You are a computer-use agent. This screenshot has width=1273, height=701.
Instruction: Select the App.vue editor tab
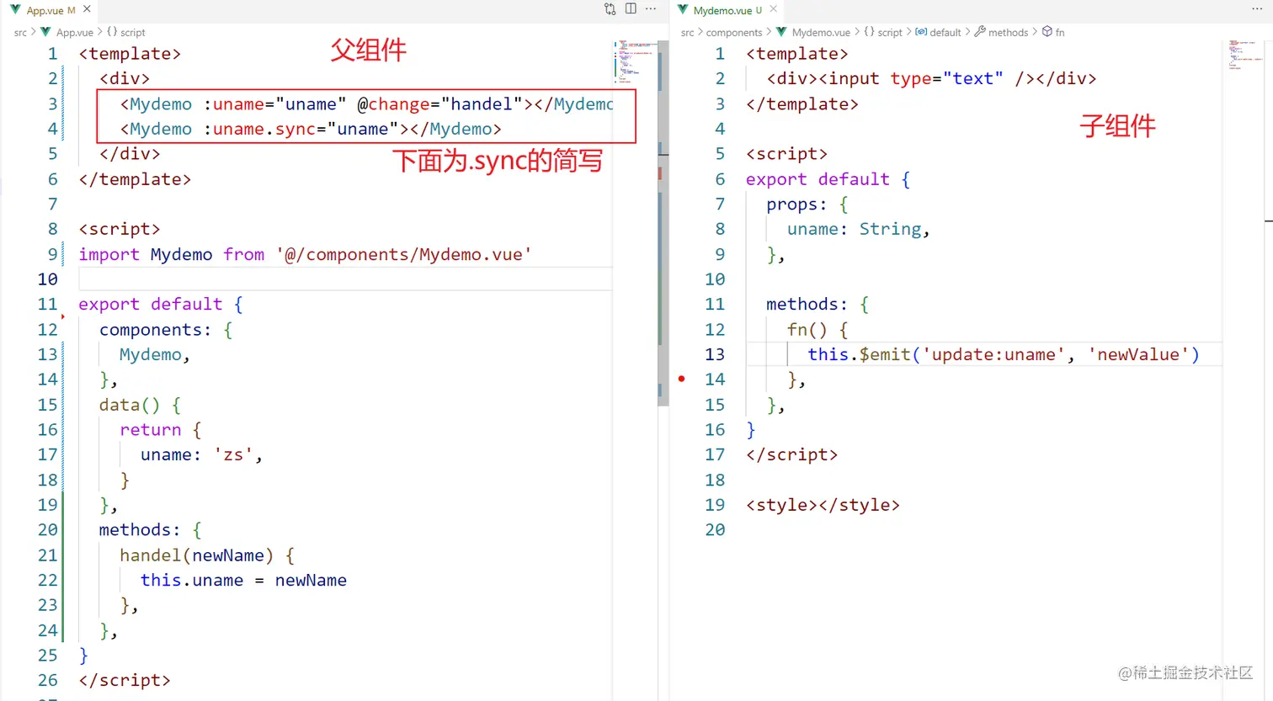pos(51,10)
